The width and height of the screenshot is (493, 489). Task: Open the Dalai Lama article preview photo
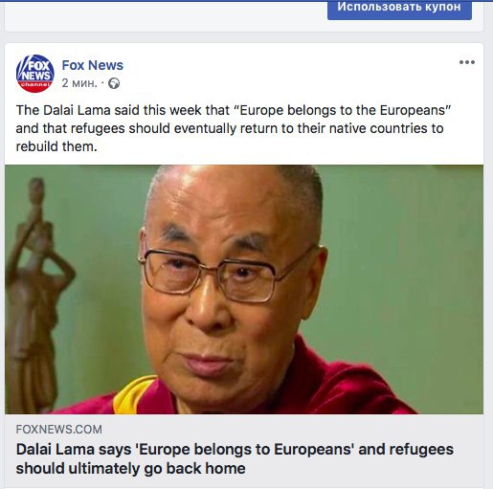[x=244, y=289]
